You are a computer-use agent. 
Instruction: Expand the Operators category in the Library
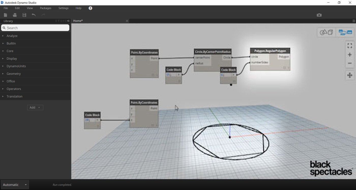14,89
